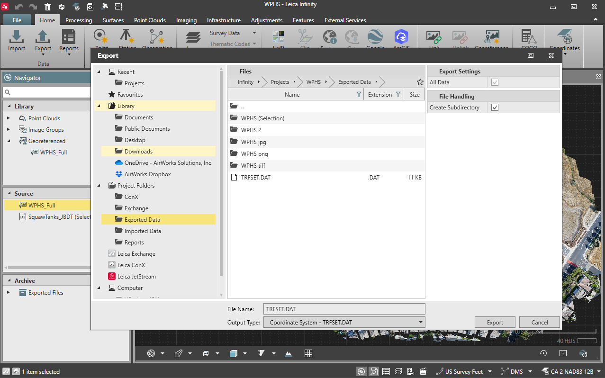Open the File menu tab

[x=17, y=20]
